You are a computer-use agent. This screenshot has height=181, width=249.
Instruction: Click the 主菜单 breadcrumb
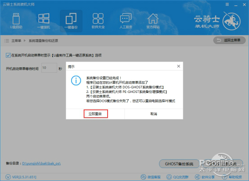point(16,41)
